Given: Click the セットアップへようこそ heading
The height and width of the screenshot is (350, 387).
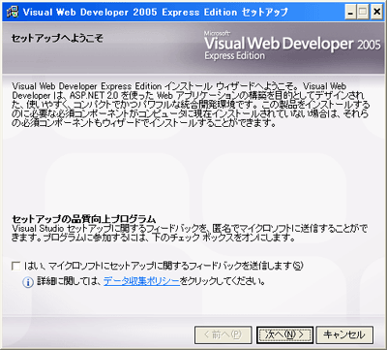Looking at the screenshot, I should 57,39.
